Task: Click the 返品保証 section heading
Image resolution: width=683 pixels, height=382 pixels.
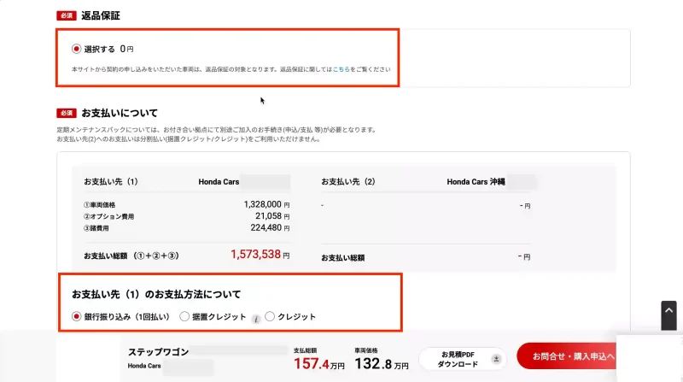Action: click(101, 15)
